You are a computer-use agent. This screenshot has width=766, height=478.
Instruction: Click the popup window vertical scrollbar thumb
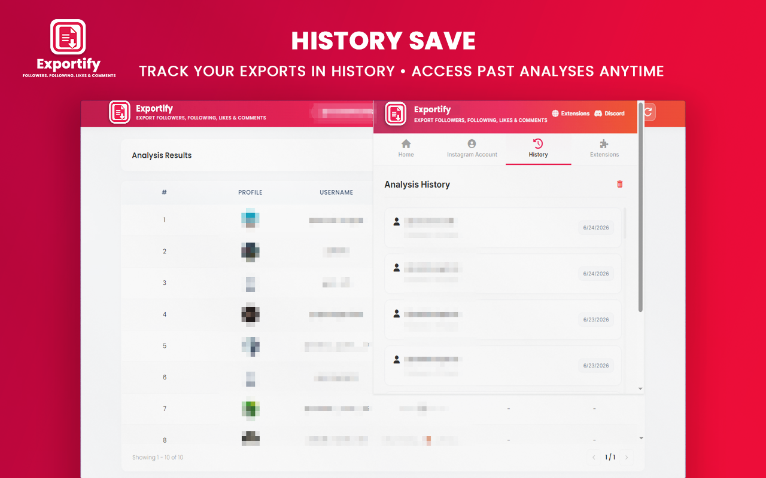click(641, 207)
